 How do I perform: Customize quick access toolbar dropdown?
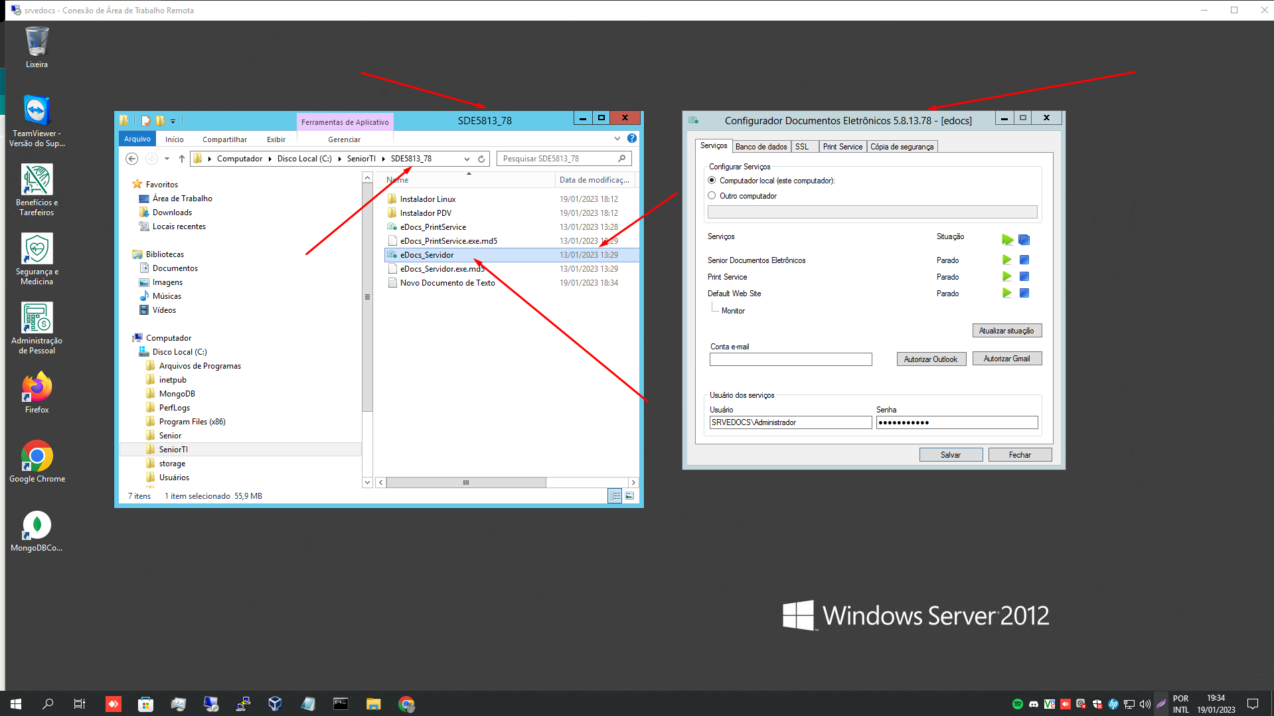173,121
